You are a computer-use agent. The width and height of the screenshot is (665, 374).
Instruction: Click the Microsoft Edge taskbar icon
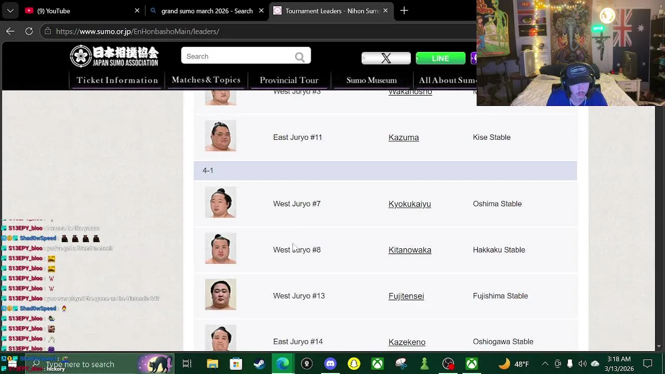(283, 364)
